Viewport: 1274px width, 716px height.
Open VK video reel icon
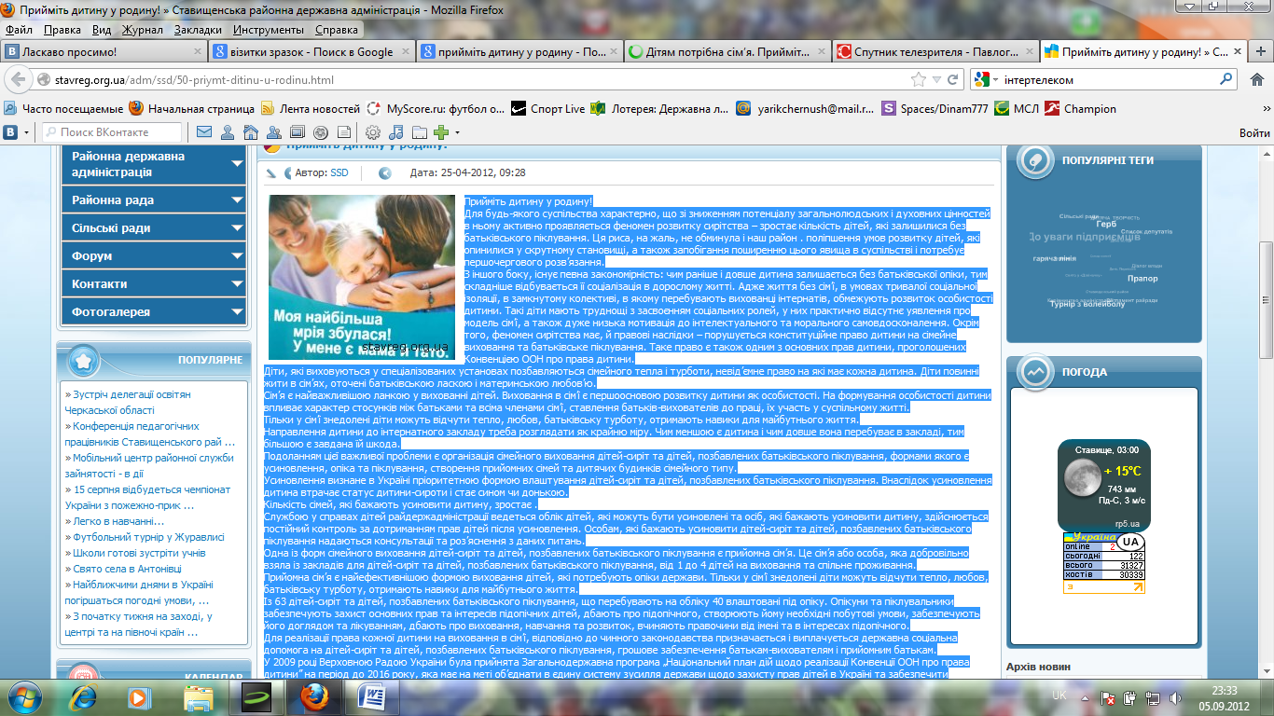tap(320, 132)
